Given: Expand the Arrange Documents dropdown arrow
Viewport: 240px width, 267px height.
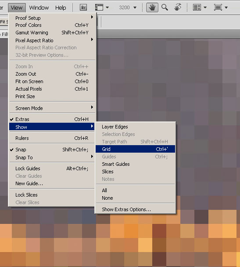Looking at the screenshot, I should click(205, 7).
